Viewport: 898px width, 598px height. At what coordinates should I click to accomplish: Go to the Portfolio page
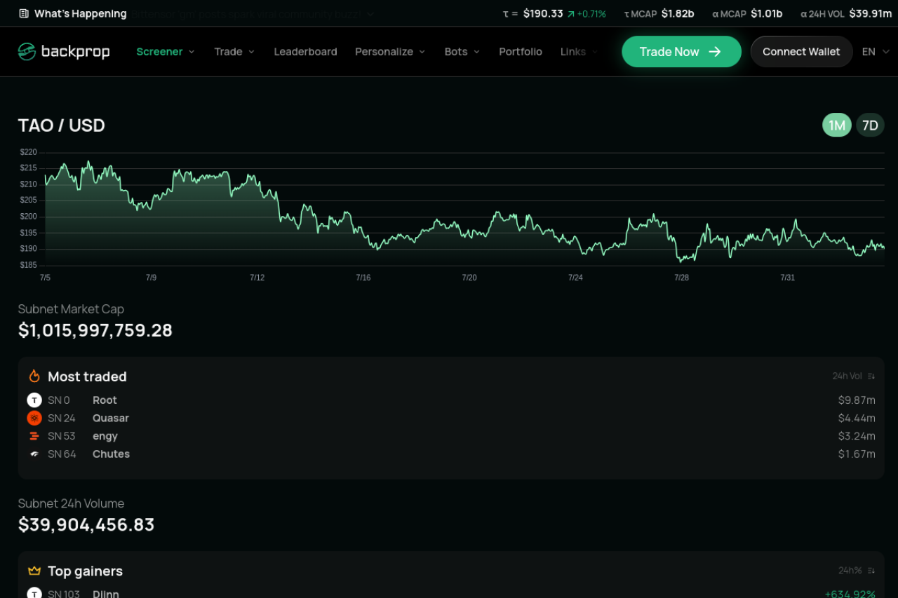click(521, 52)
